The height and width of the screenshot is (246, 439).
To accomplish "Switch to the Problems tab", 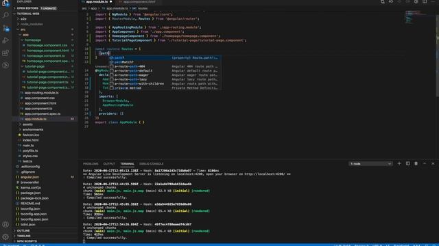I will [x=91, y=164].
